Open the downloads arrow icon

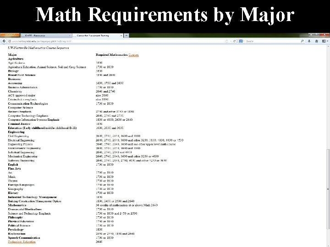[309, 41]
